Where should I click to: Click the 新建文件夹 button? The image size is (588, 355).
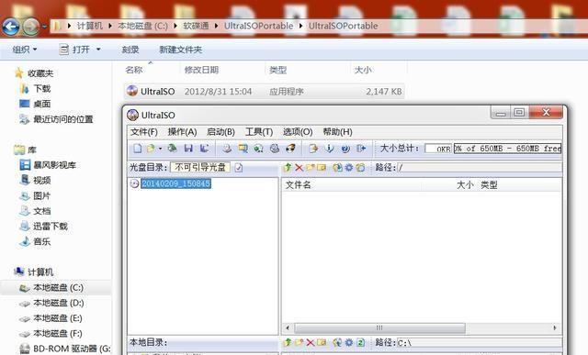pos(181,50)
